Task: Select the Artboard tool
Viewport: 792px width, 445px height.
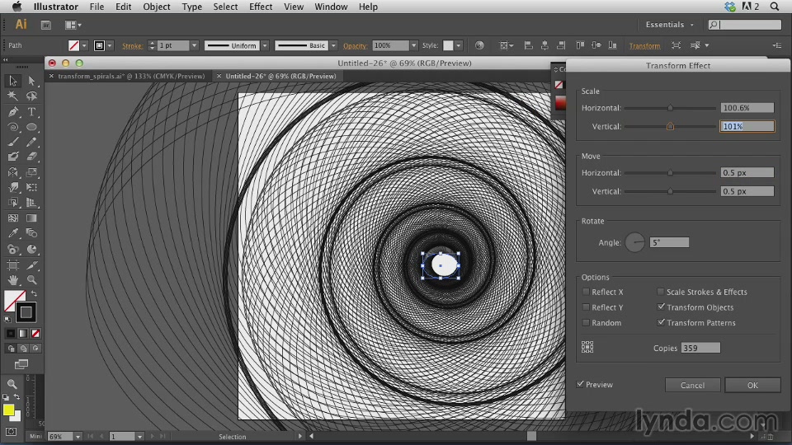Action: (x=12, y=265)
